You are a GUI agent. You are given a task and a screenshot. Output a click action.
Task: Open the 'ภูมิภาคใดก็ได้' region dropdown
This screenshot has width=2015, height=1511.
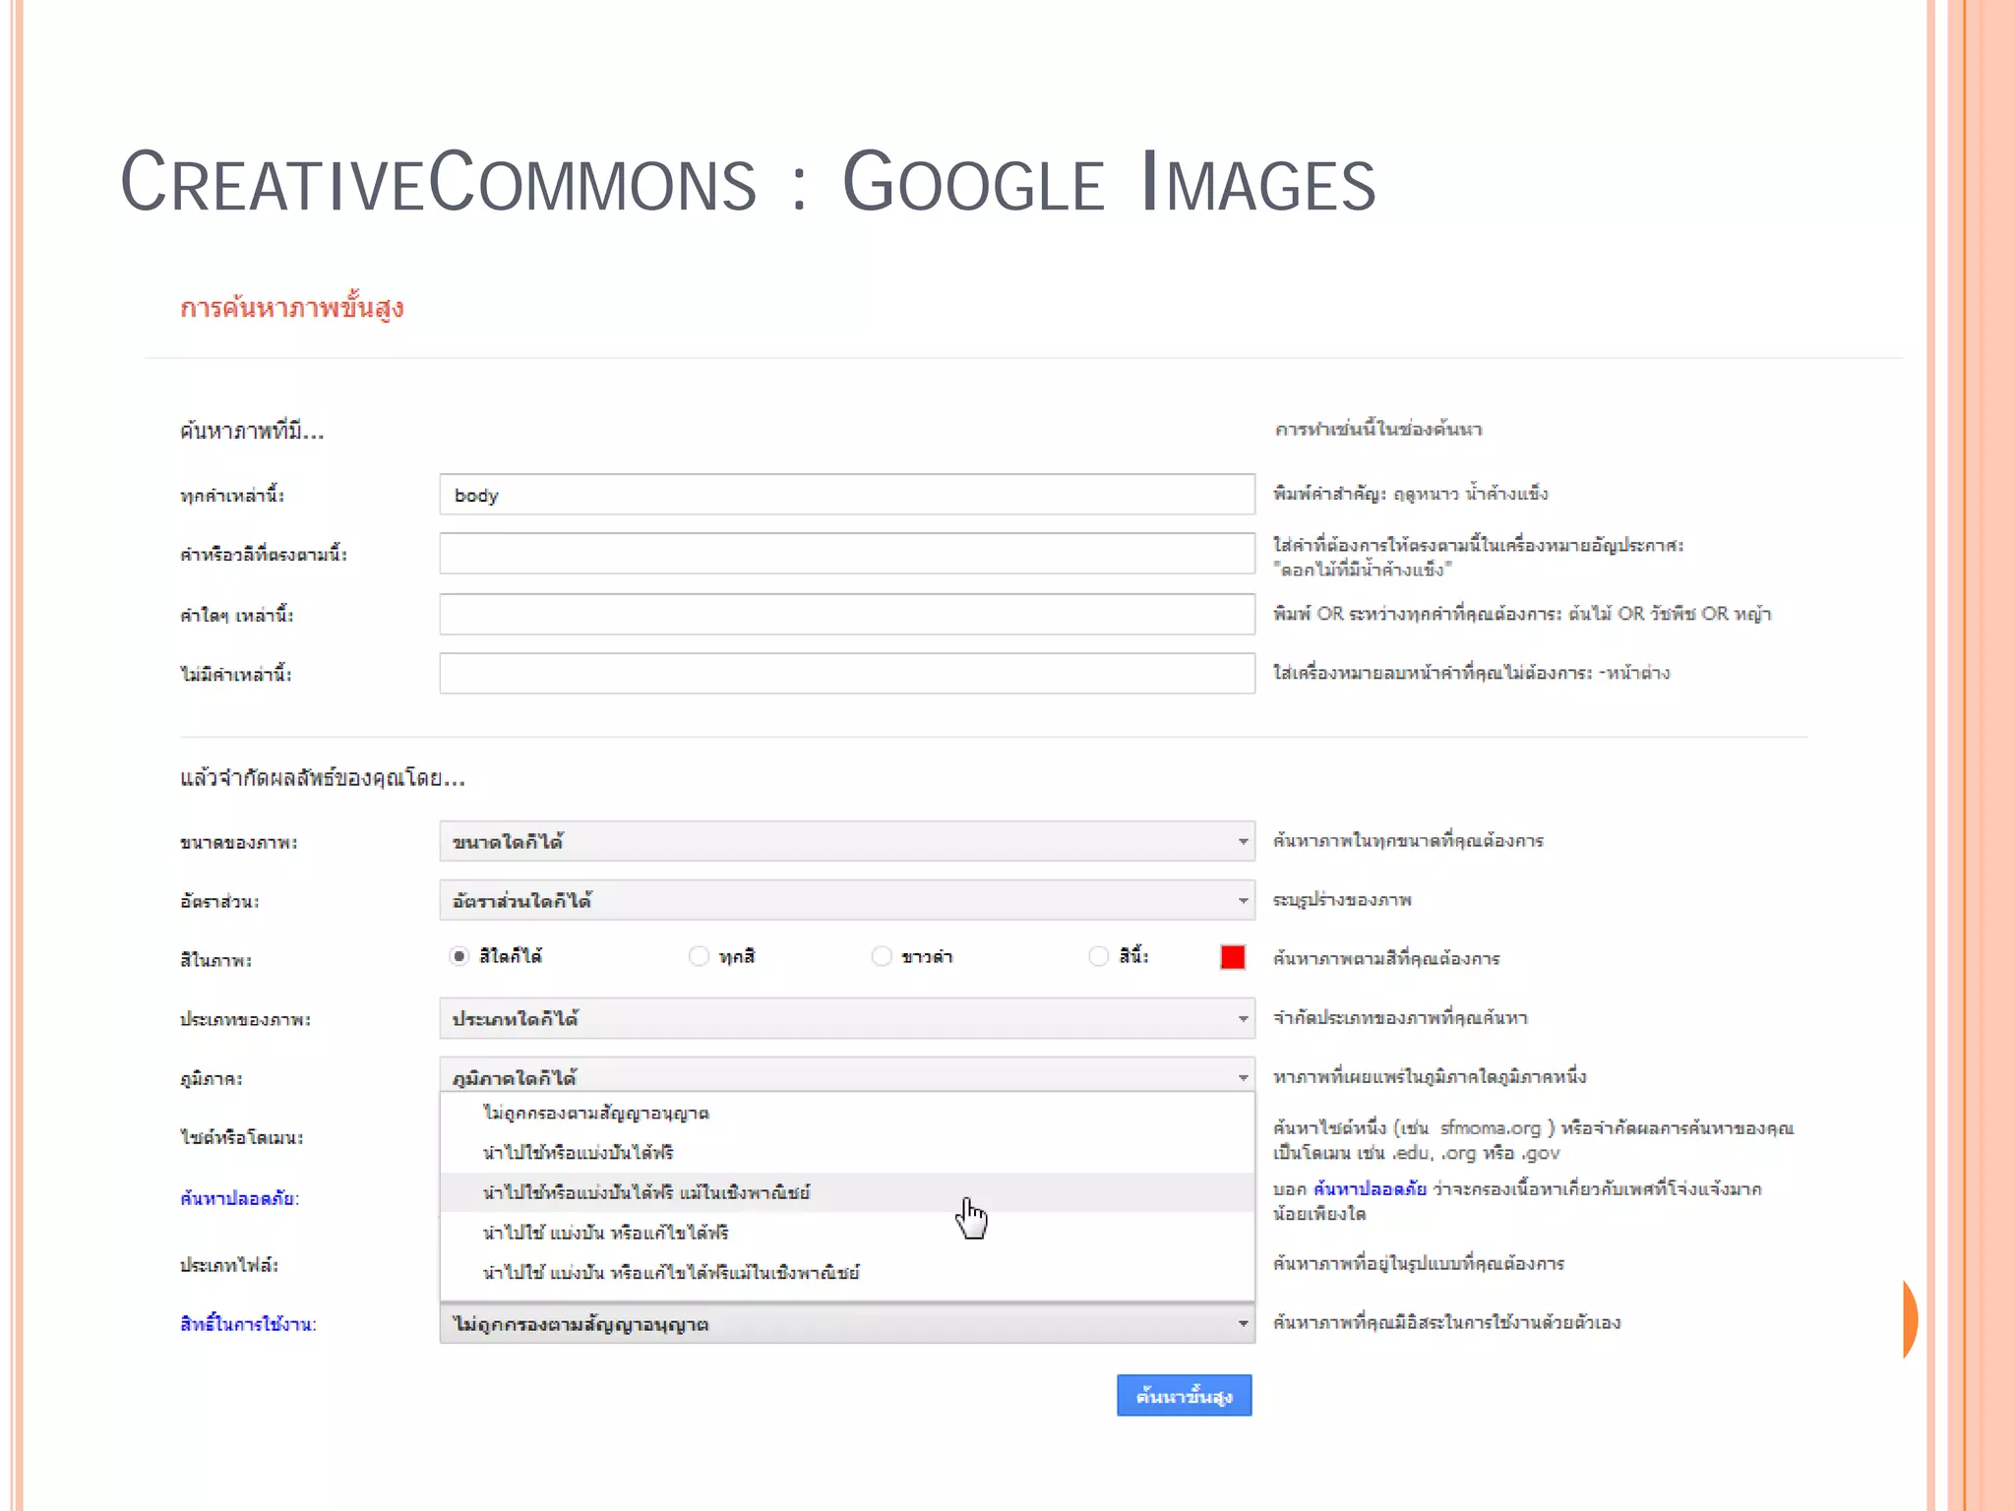click(847, 1075)
